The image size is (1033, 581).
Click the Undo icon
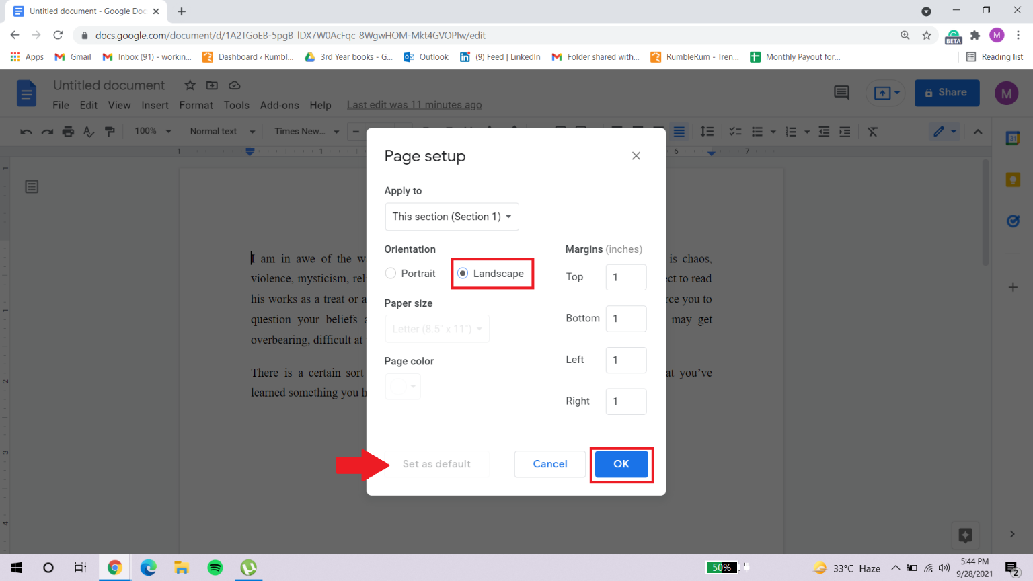coord(26,131)
